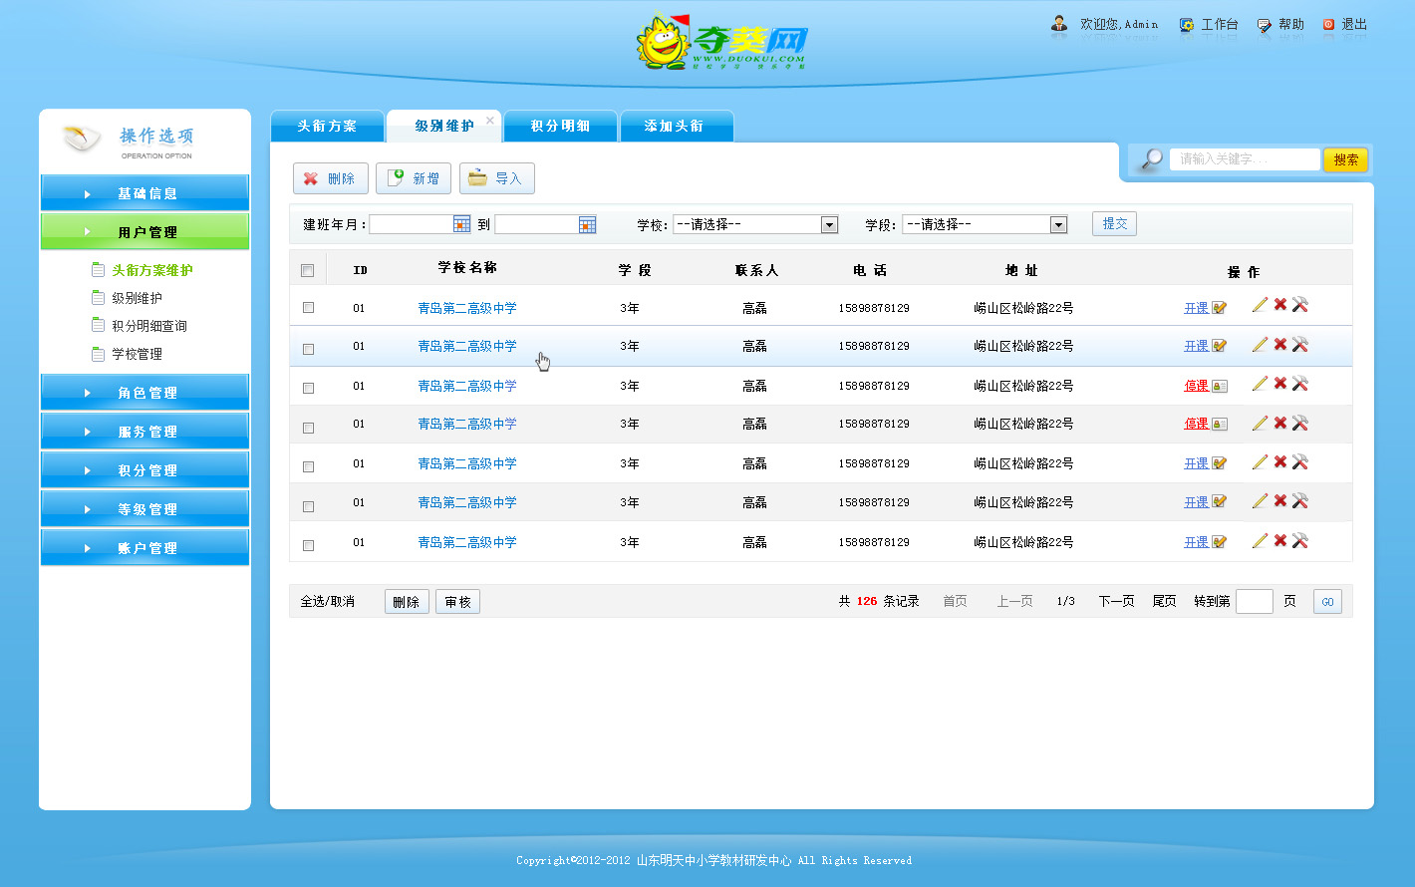This screenshot has width=1415, height=887.
Task: Switch to the 添加头衔 tab
Action: coord(677,126)
